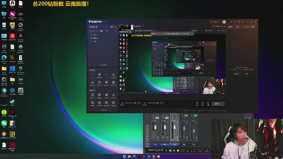Click the headset support icon in the title bar
Image resolution: width=283 pixels, height=159 pixels.
click(235, 22)
